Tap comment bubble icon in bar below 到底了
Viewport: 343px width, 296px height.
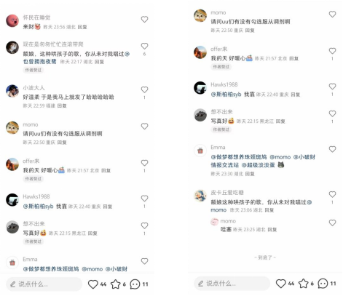pos(323,284)
